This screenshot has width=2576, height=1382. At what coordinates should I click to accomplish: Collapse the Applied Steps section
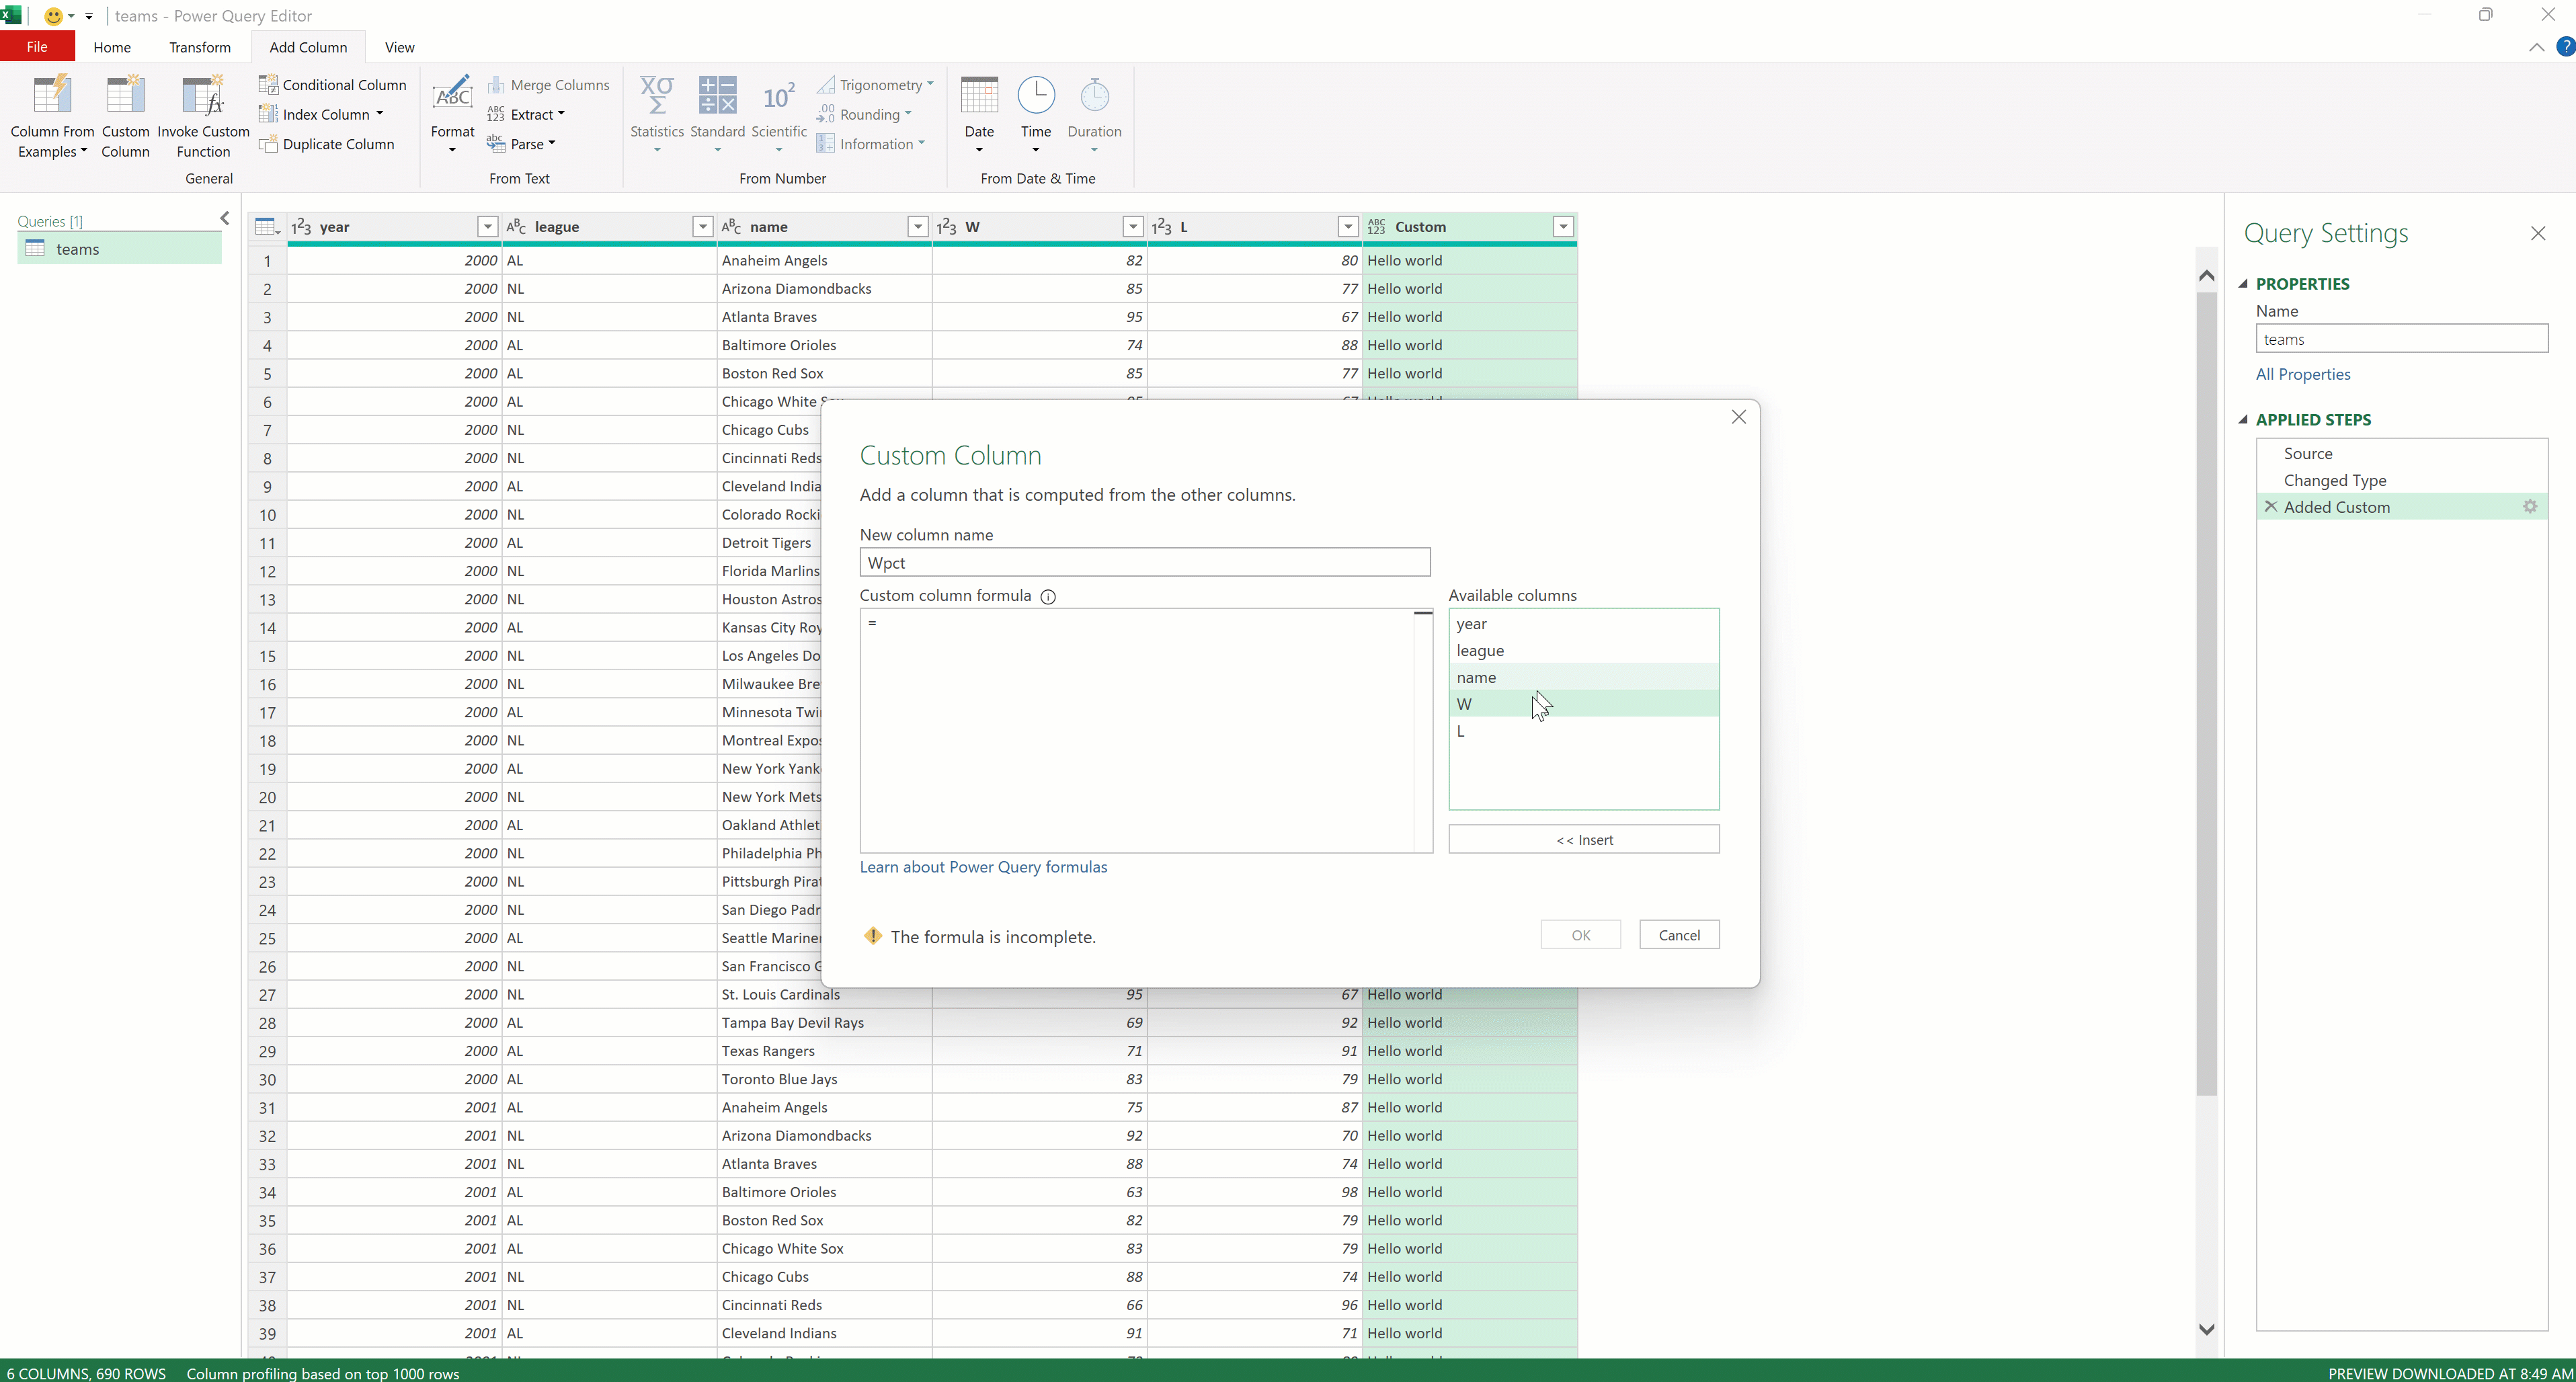pos(2243,420)
